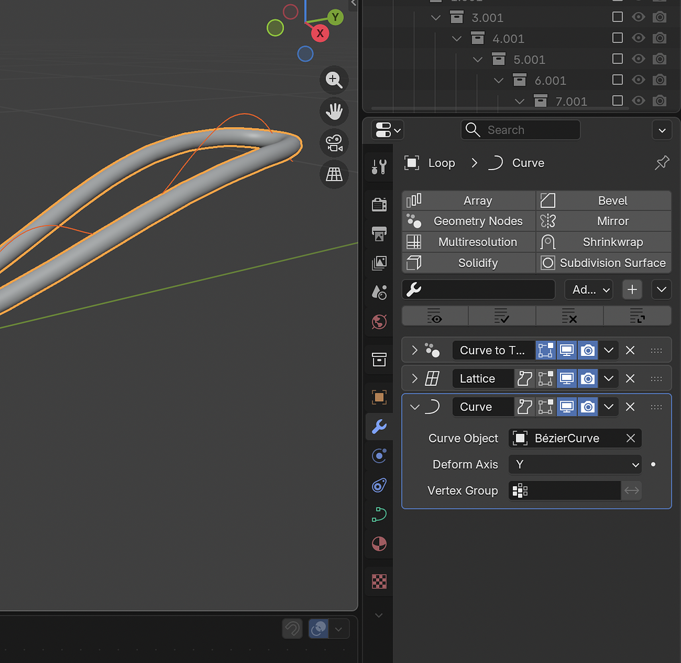Click the green Y axis gizmo
The width and height of the screenshot is (681, 663).
[x=335, y=17]
